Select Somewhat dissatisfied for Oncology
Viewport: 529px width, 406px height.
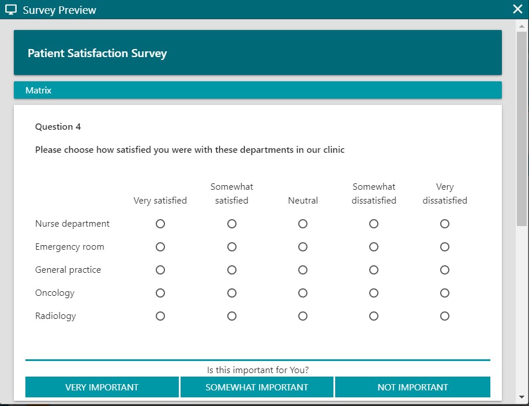(x=373, y=293)
